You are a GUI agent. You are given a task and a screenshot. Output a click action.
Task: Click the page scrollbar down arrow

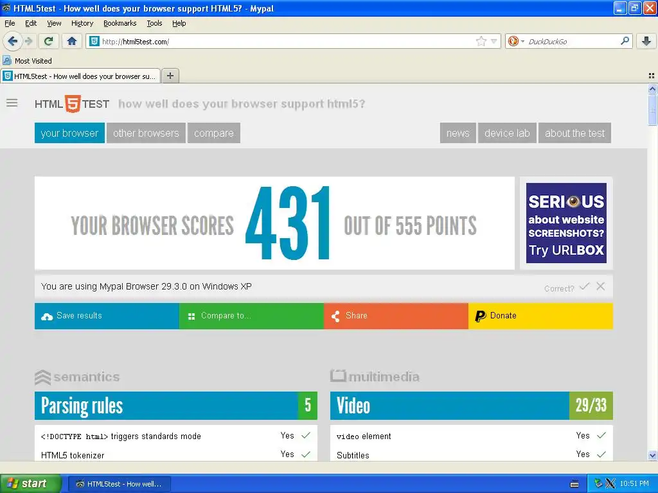coord(652,455)
